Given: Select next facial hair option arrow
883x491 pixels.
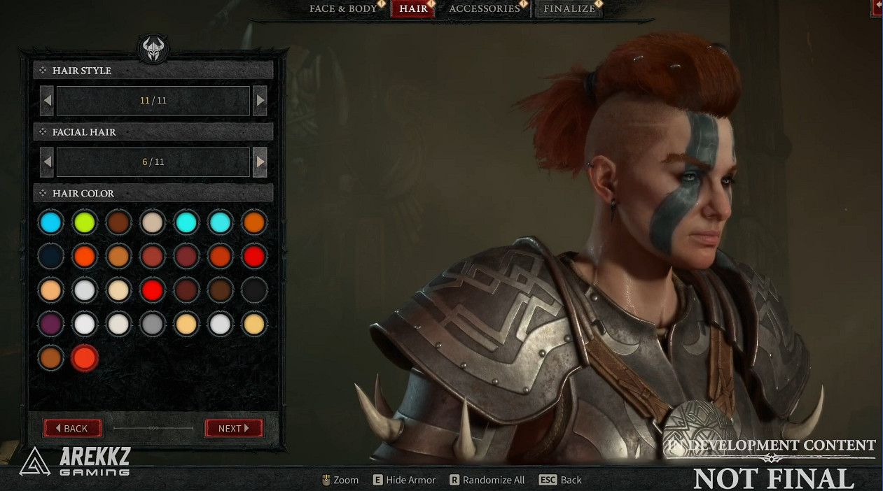Looking at the screenshot, I should click(x=260, y=162).
